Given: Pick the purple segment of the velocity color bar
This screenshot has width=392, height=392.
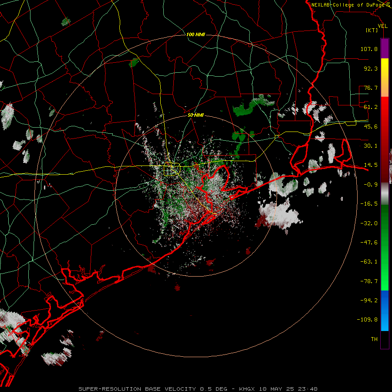Looking at the screenshot, I should (x=385, y=48).
